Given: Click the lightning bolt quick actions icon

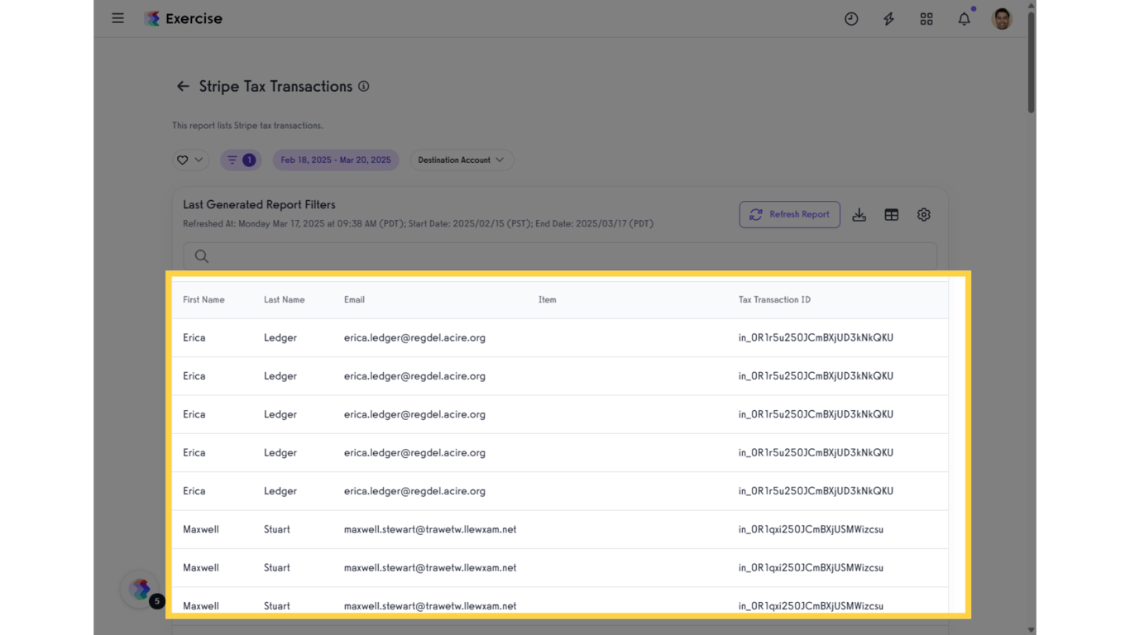Looking at the screenshot, I should (x=888, y=19).
